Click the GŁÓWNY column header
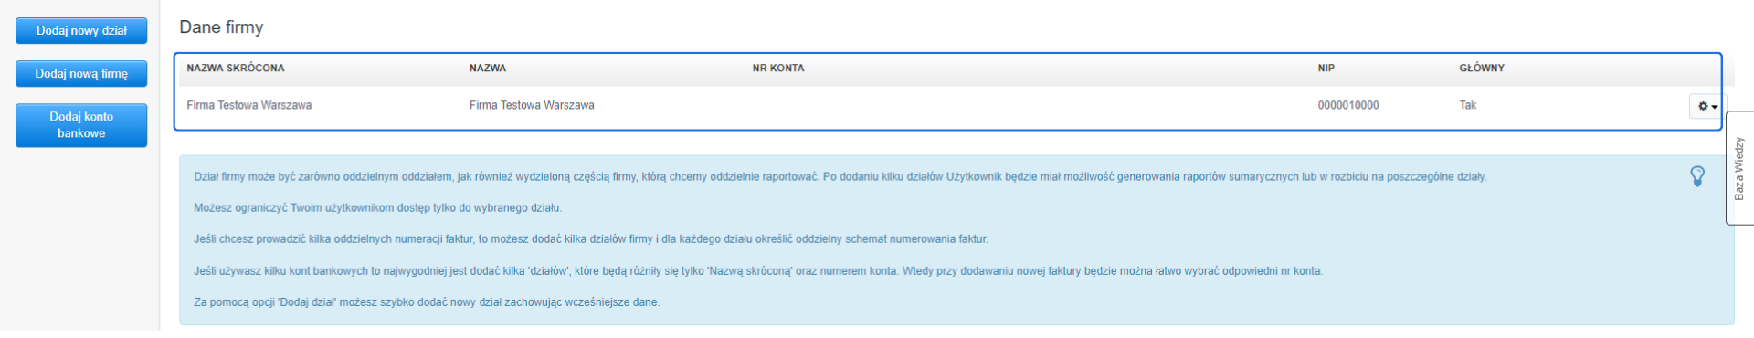Image resolution: width=1754 pixels, height=338 pixels. [1482, 69]
